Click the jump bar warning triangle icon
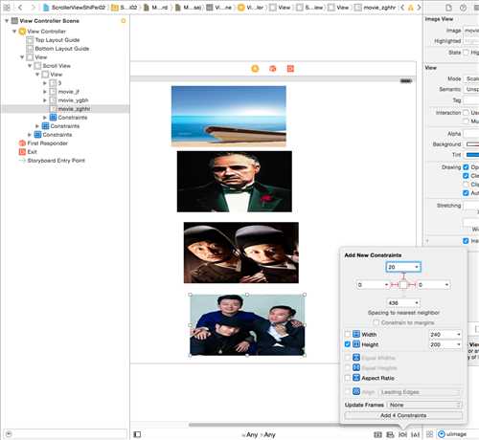This screenshot has width=479, height=440. 411,7
